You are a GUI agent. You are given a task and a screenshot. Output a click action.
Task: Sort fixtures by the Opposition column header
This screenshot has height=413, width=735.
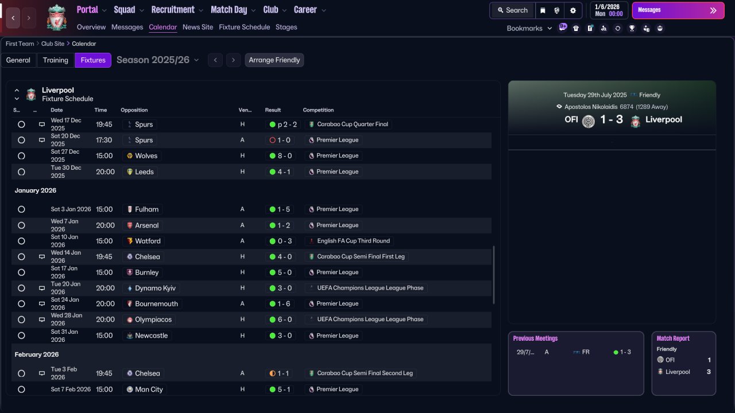[x=134, y=110]
